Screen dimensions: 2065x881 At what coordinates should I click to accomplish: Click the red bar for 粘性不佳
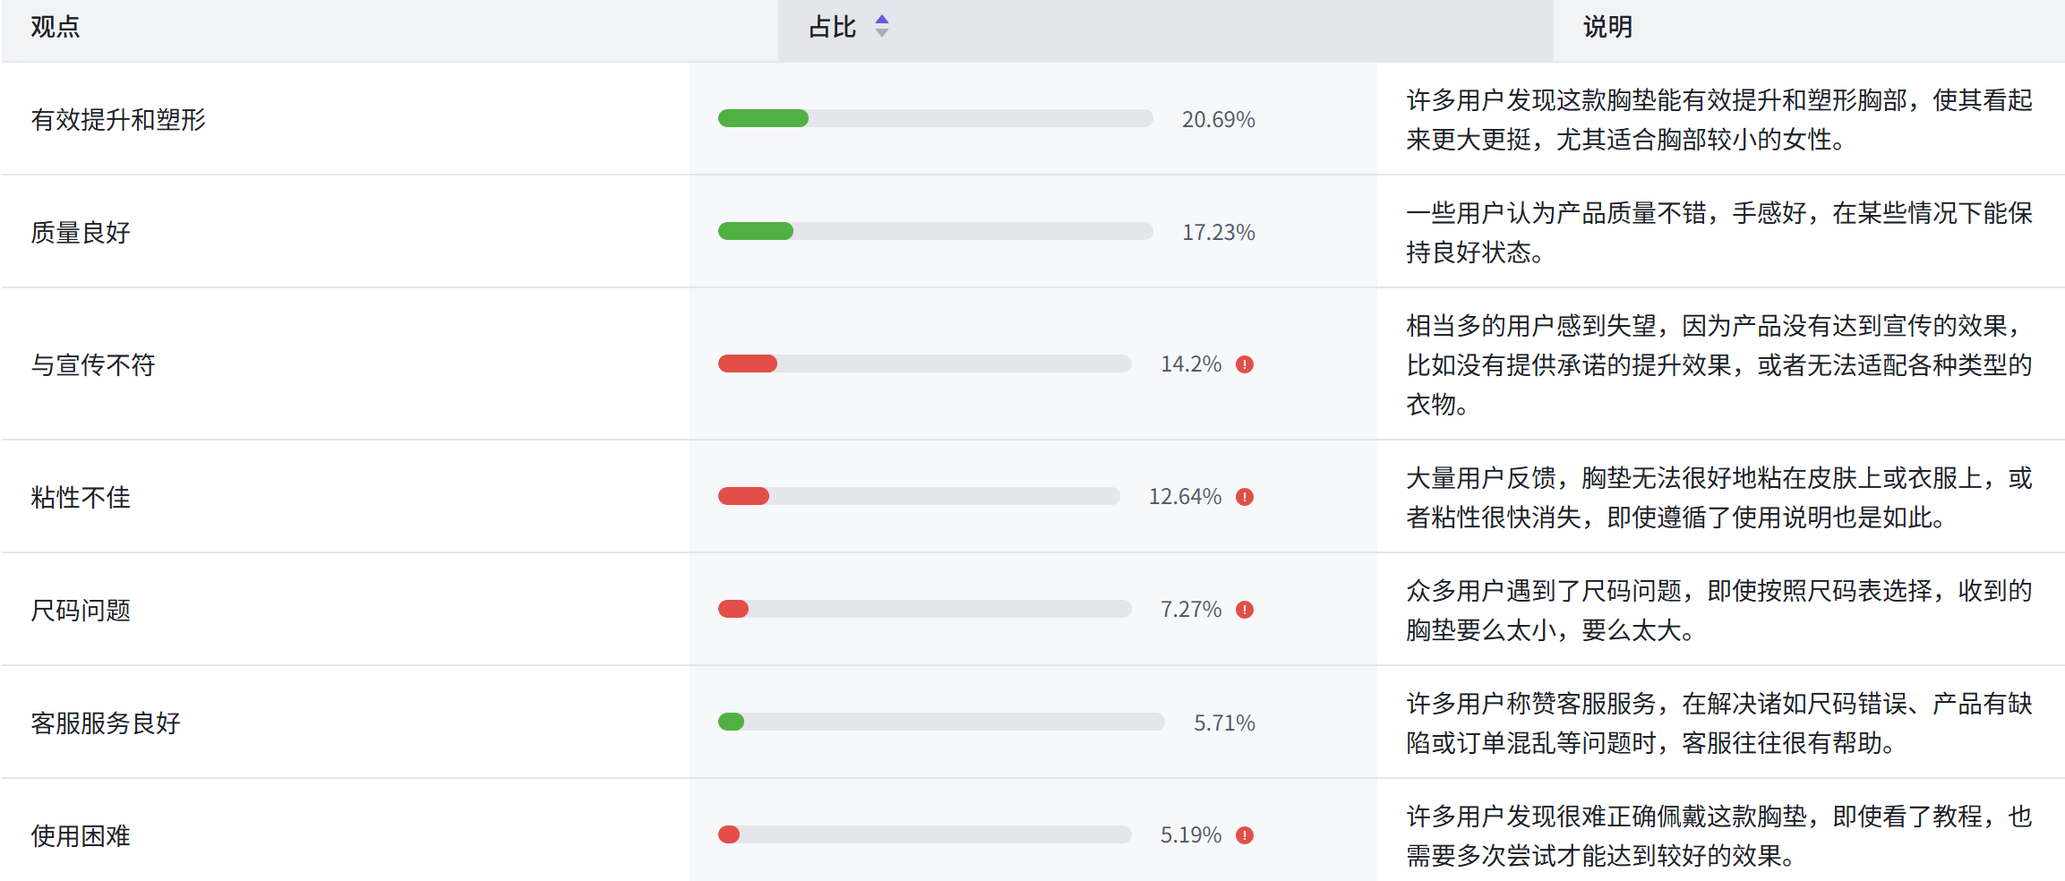pos(743,496)
